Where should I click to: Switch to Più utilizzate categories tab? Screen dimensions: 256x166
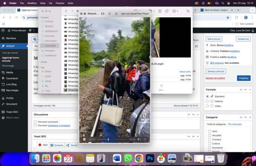[x=235, y=124]
